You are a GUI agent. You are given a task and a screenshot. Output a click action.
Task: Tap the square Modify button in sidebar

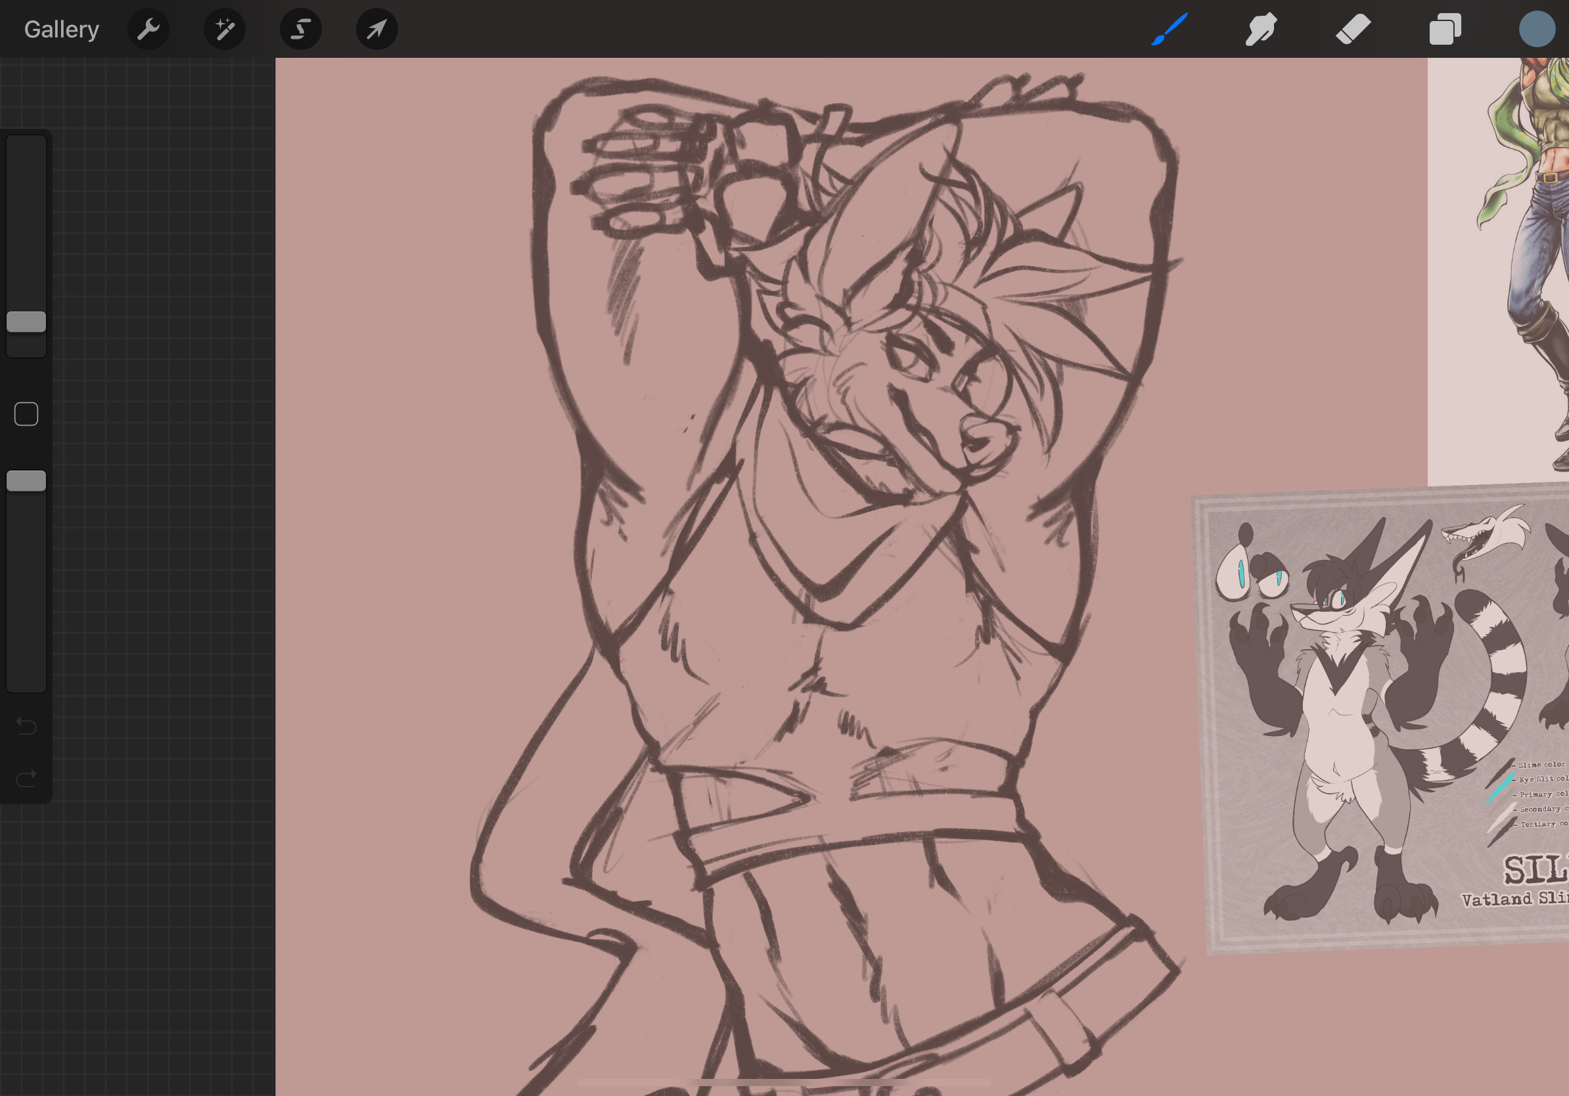pos(26,414)
